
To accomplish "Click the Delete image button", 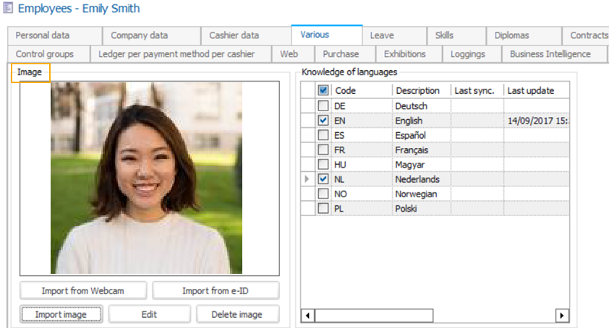I will (x=236, y=314).
